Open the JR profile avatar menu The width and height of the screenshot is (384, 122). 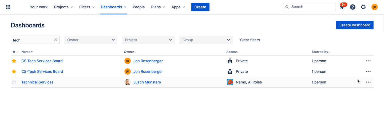tap(374, 7)
